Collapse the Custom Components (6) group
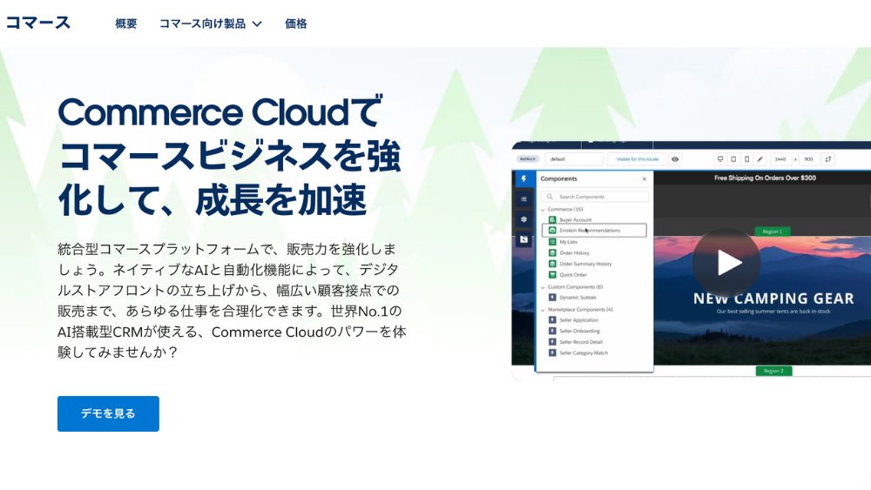Viewport: 871px width, 490px height. 543,287
